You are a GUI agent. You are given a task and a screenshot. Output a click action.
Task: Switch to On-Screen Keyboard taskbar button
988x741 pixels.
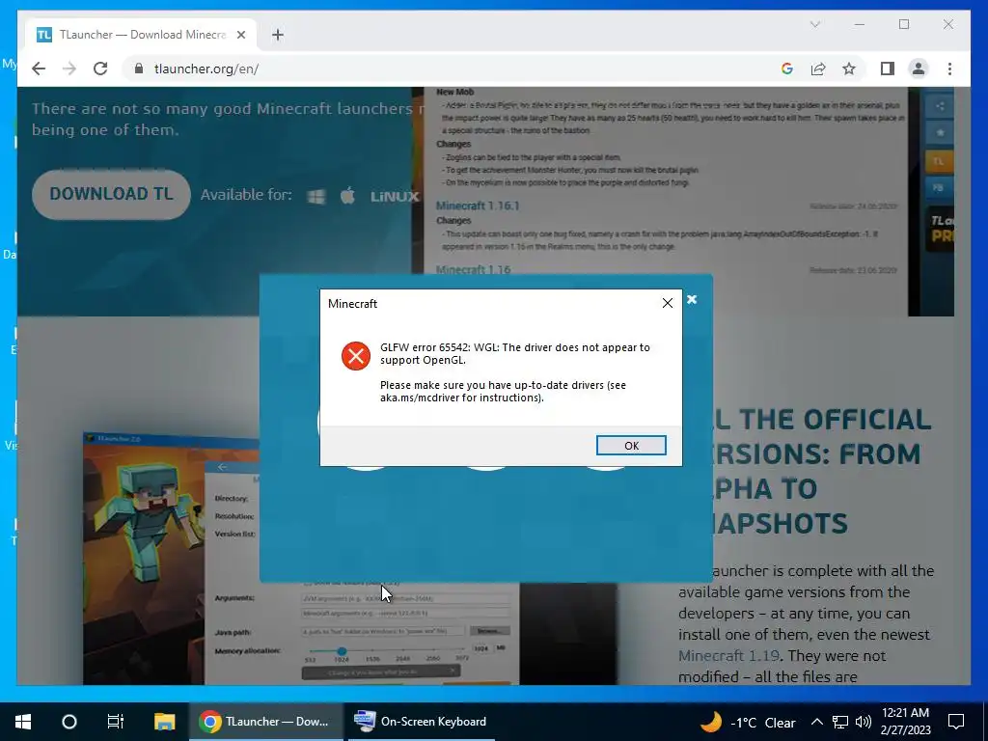(421, 722)
